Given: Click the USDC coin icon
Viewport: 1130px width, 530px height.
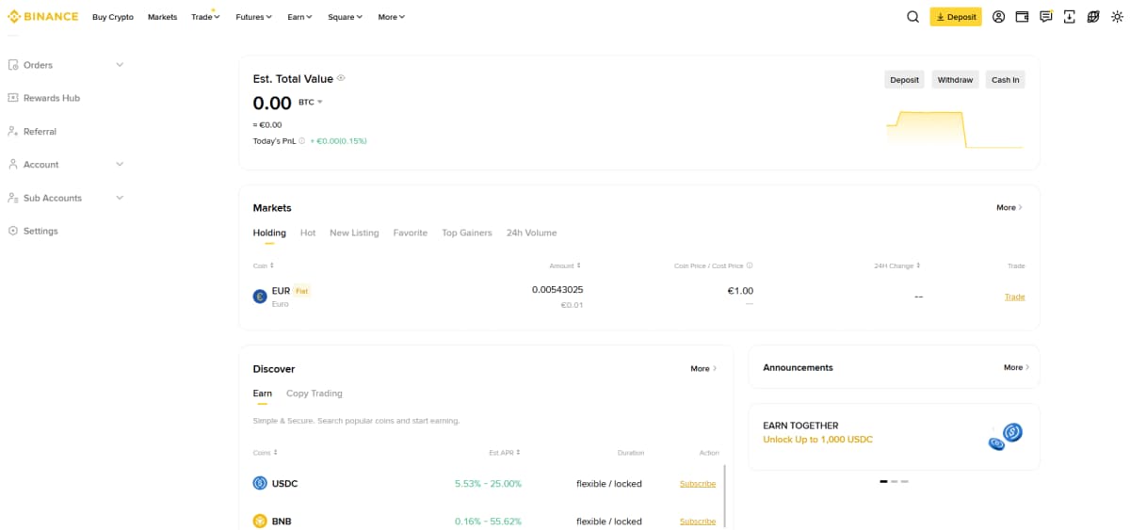Looking at the screenshot, I should 260,483.
